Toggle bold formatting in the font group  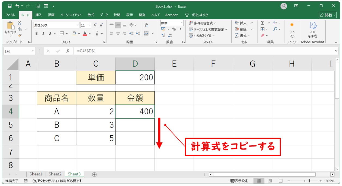pos(36,33)
